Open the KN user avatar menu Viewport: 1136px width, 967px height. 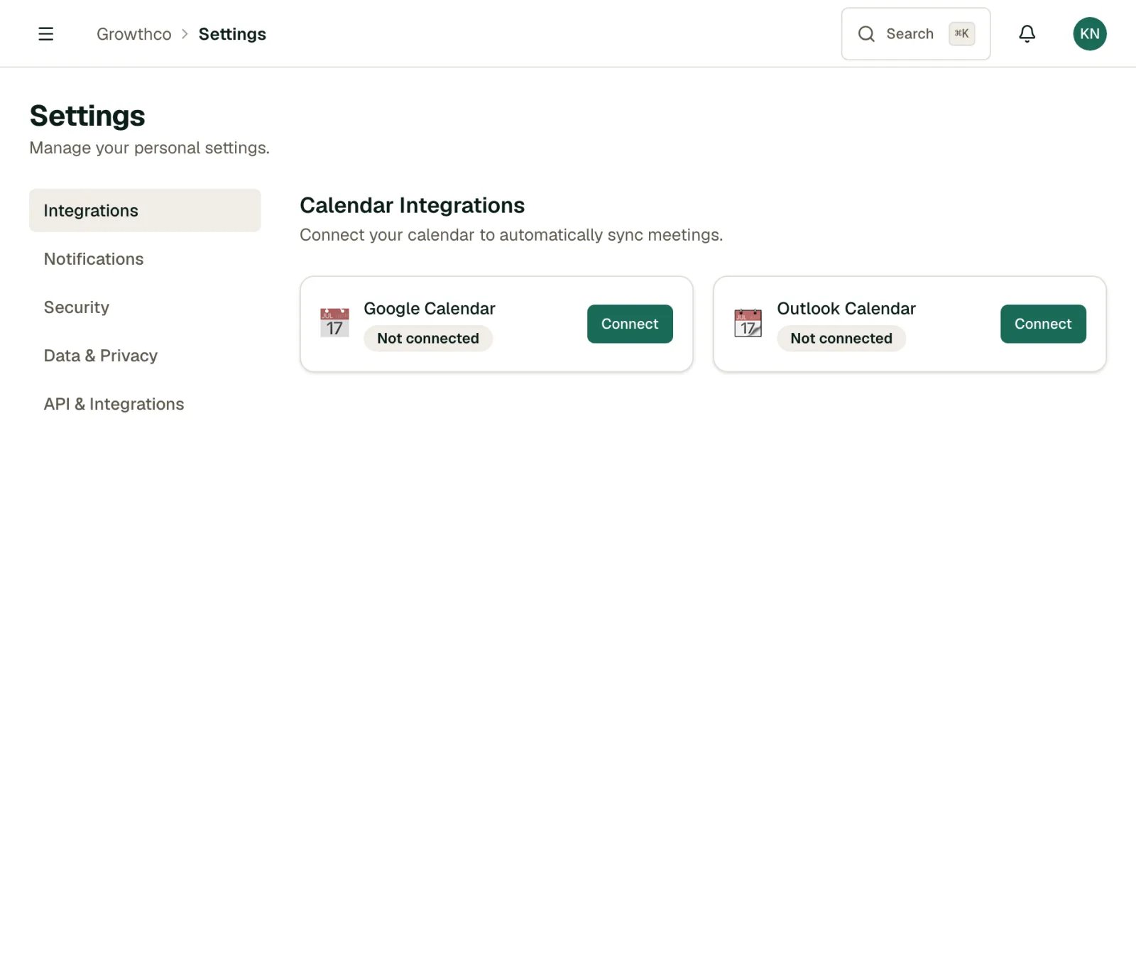[1089, 34]
